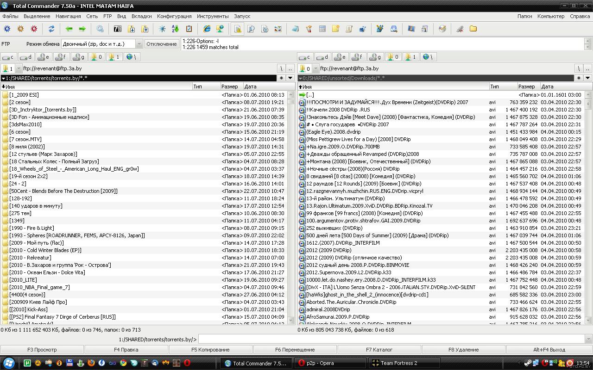This screenshot has width=593, height=370.
Task: Click F8 Удаление button
Action: click(463, 350)
